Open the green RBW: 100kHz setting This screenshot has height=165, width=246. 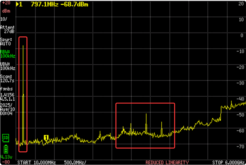pyautogui.click(x=7, y=54)
